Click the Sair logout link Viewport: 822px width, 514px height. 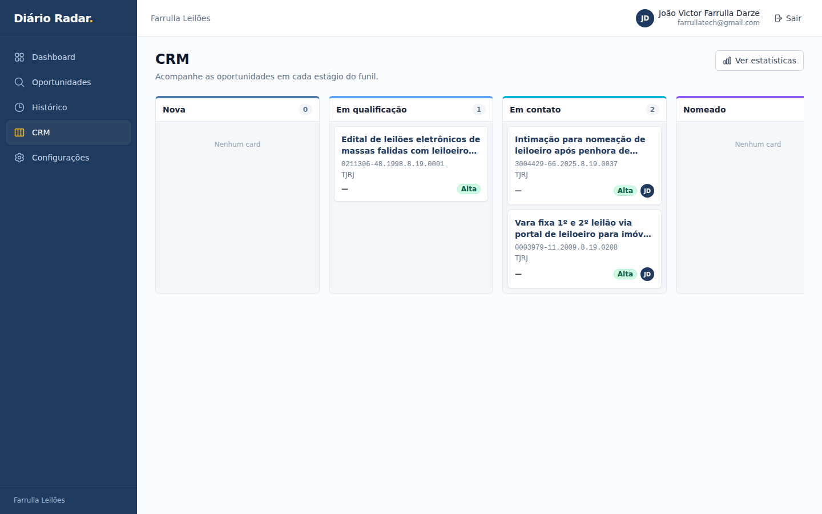[x=788, y=18]
